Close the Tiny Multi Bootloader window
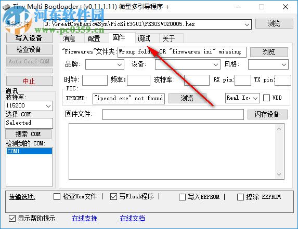Image resolution: width=298 pixels, height=229 pixels. pyautogui.click(x=286, y=7)
